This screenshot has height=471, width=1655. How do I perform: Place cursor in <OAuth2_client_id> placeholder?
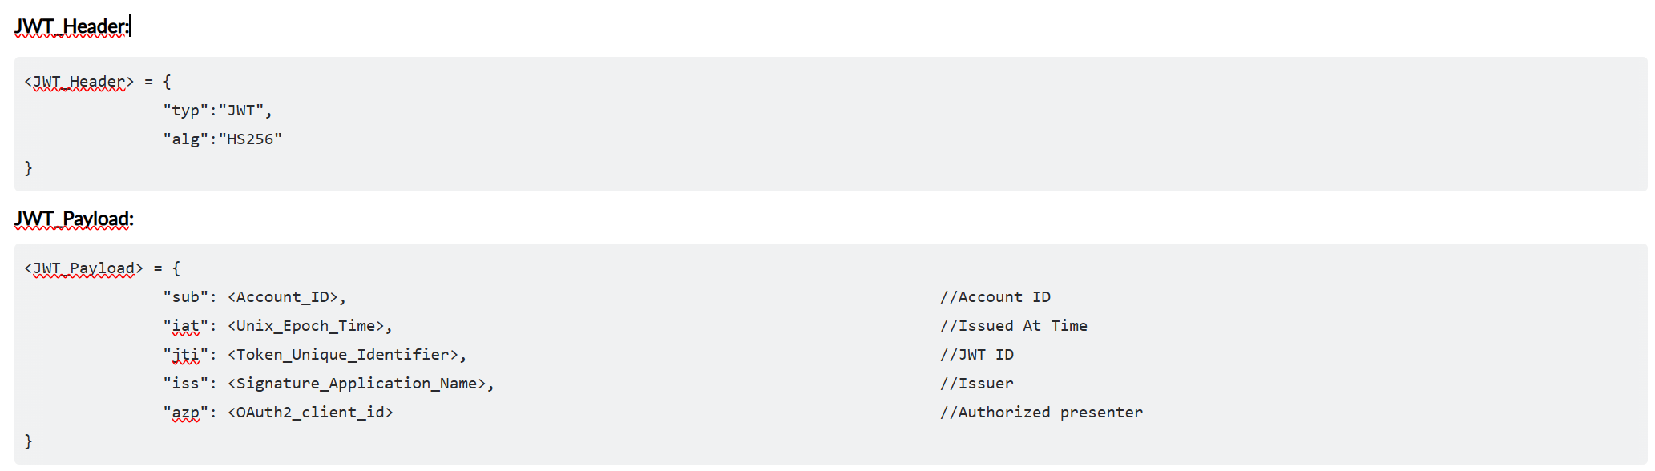[x=310, y=413]
